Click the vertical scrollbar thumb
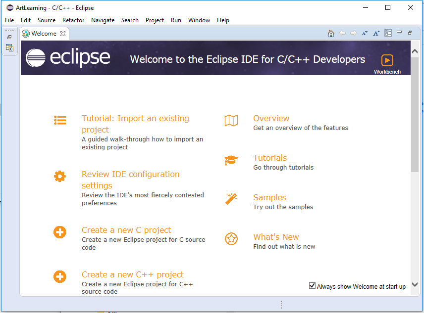The height and width of the screenshot is (313, 424). [x=415, y=114]
